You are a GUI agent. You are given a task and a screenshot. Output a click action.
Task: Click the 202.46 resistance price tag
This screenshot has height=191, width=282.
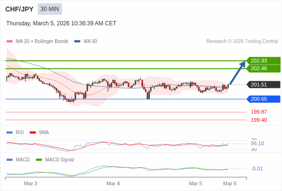click(x=264, y=69)
